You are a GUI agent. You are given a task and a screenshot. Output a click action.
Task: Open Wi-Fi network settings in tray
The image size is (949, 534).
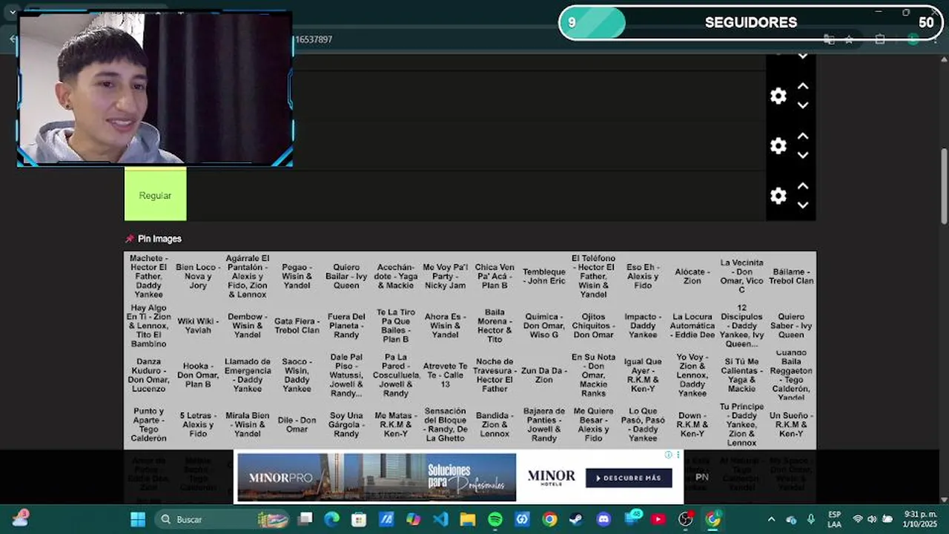858,519
